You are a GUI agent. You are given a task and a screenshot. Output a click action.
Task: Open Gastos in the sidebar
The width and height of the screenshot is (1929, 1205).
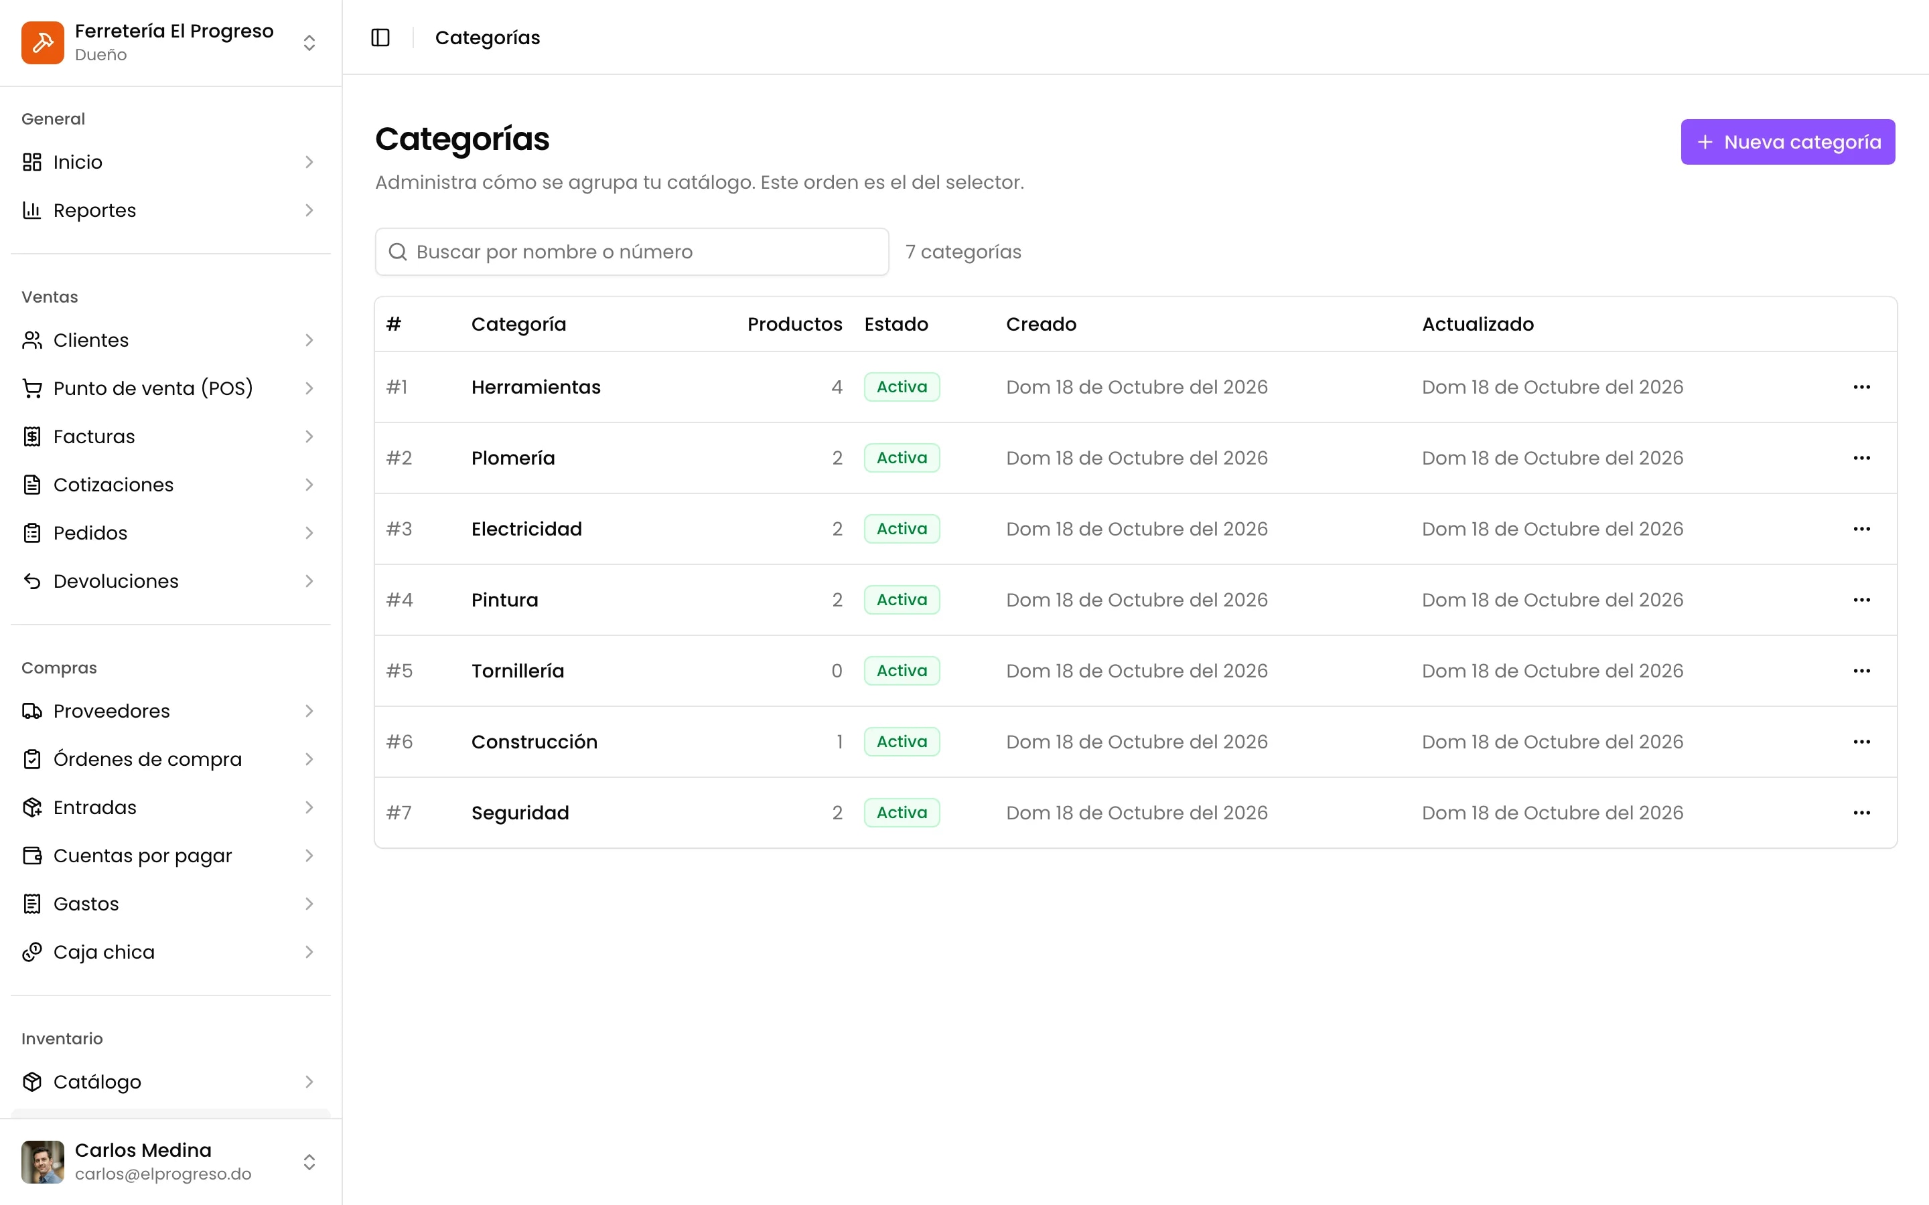(171, 904)
